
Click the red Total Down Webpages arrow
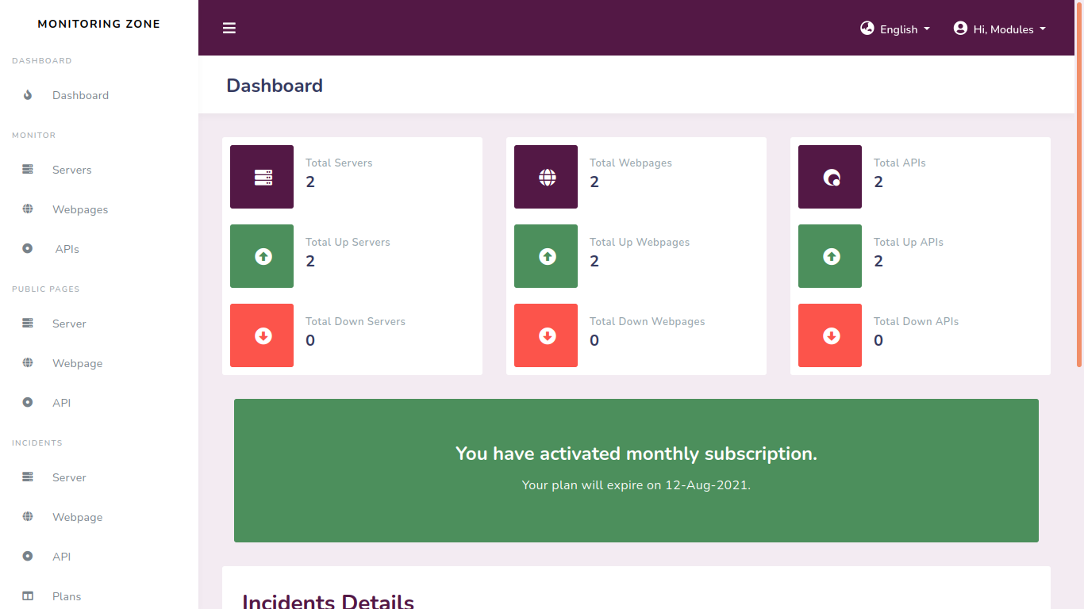point(546,335)
